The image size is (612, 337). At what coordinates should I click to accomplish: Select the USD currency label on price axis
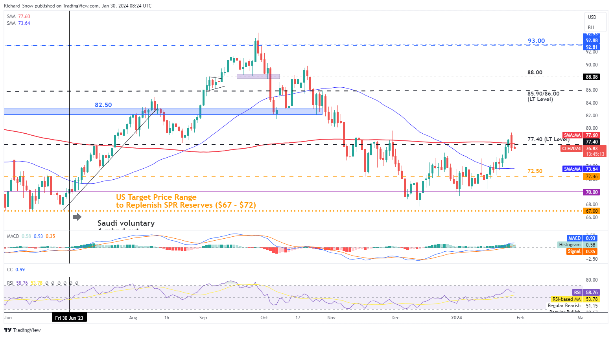coord(592,17)
